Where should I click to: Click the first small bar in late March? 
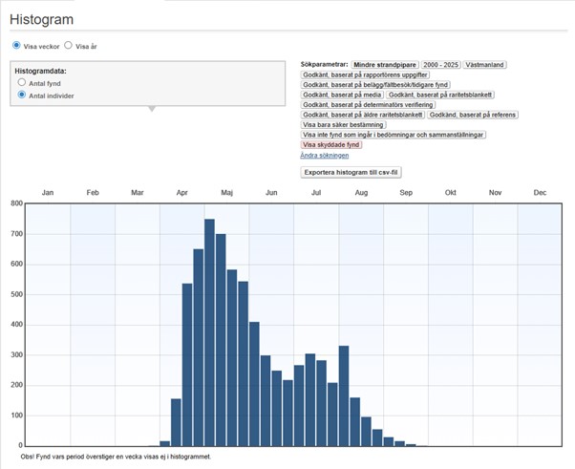[165, 442]
